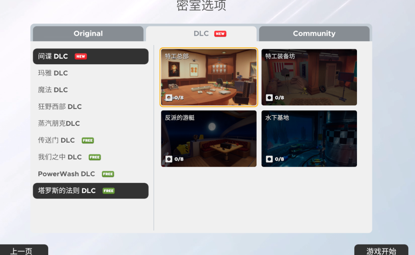Viewport: 415px width, 255px height.
Task: Choose 狂野西部 DLC
Action: click(x=90, y=107)
